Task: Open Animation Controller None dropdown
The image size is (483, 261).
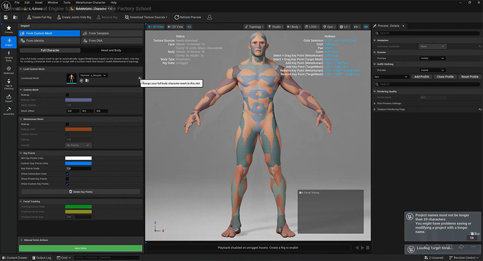Action: pyautogui.click(x=433, y=47)
